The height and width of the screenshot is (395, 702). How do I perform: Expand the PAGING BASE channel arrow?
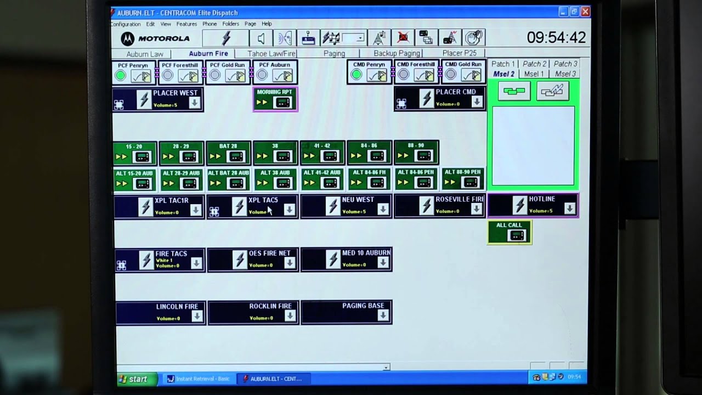(x=383, y=315)
